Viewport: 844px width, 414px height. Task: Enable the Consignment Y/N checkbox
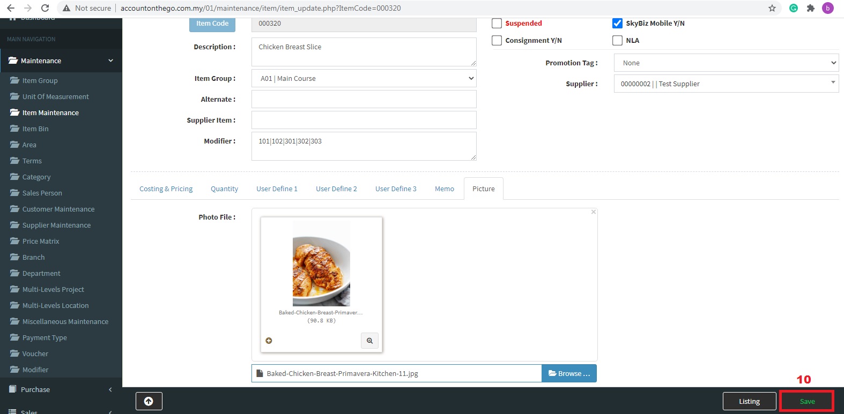[x=497, y=41]
